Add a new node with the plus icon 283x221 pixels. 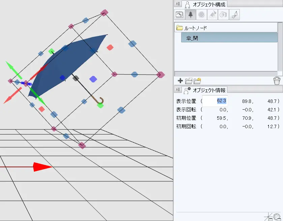180,81
